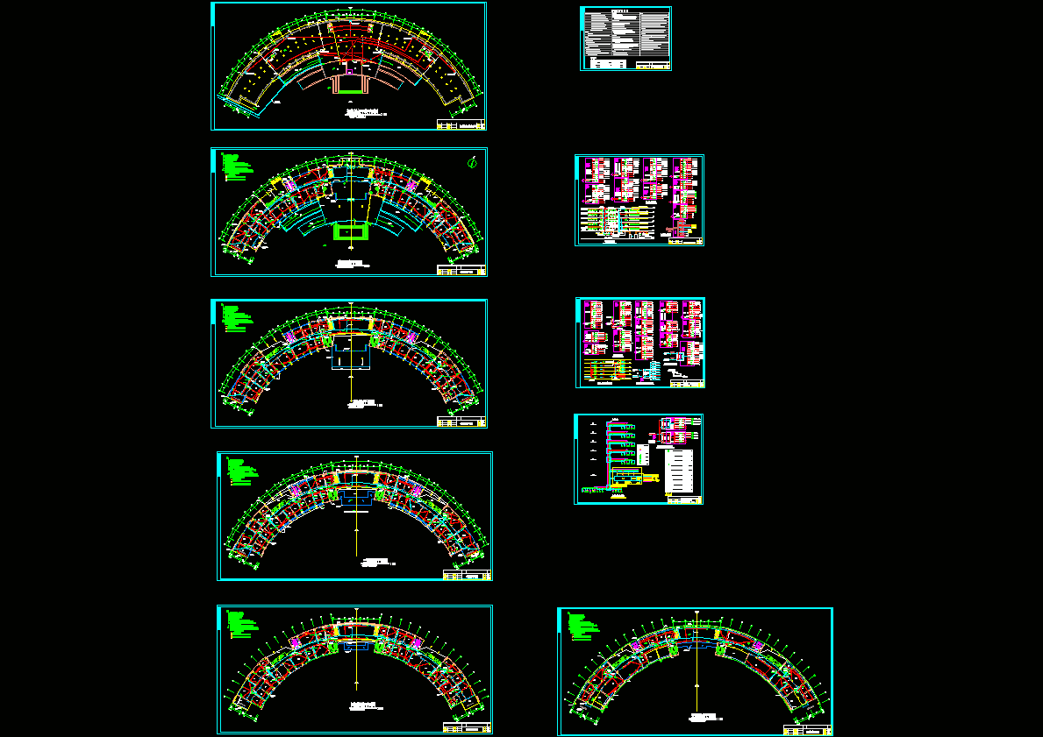Click the vertical riser system diagram sheet
The image size is (1043, 737).
(639, 458)
